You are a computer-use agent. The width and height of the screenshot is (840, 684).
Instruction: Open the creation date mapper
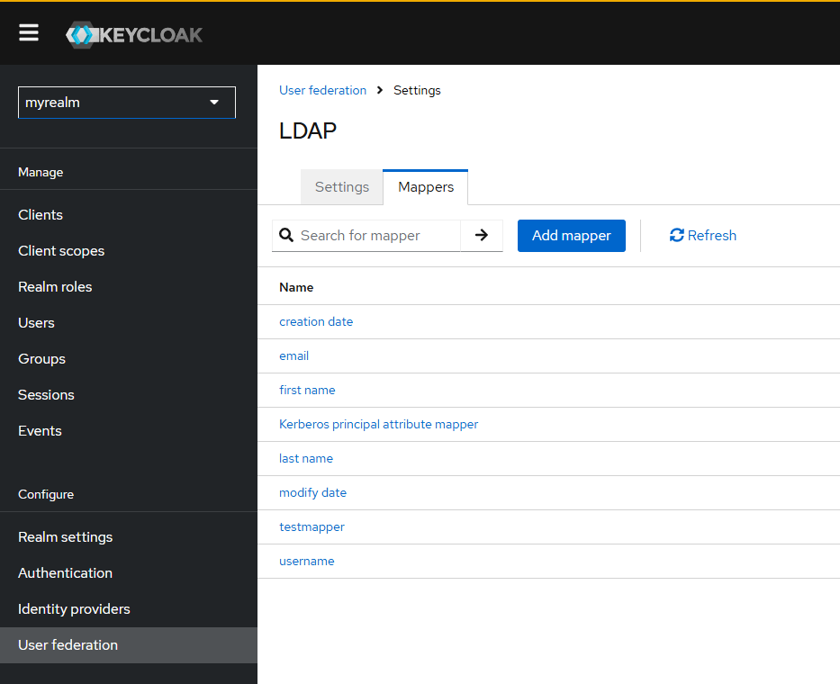pyautogui.click(x=316, y=321)
